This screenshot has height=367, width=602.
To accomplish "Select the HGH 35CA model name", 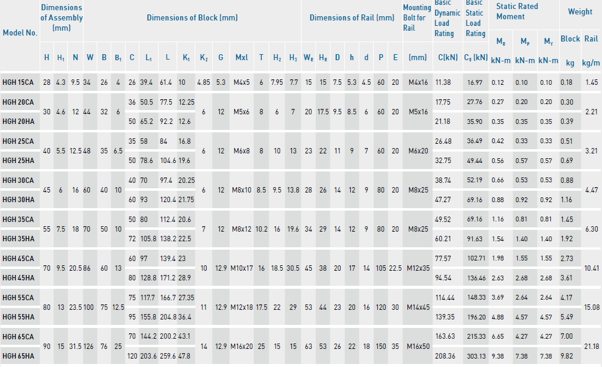I will [18, 219].
